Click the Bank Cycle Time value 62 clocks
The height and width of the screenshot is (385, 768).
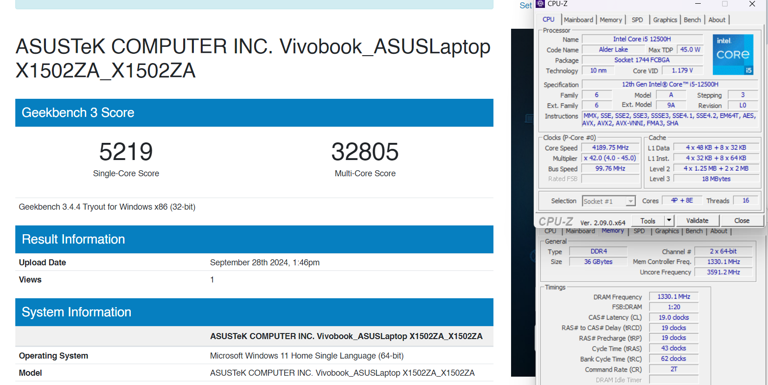pyautogui.click(x=673, y=359)
